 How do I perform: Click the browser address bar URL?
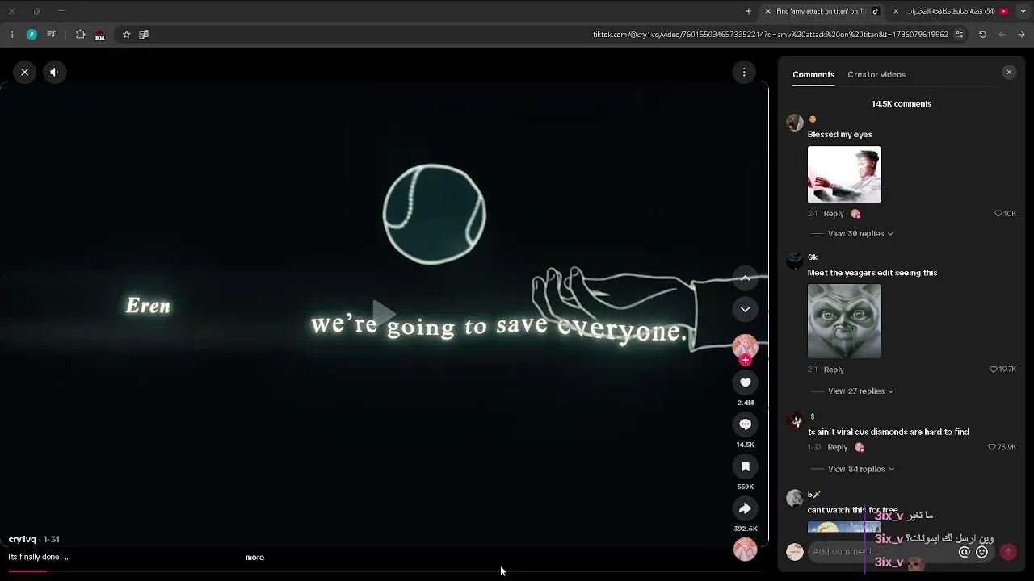771,35
